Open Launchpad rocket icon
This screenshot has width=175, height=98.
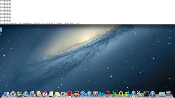click(x=13, y=94)
